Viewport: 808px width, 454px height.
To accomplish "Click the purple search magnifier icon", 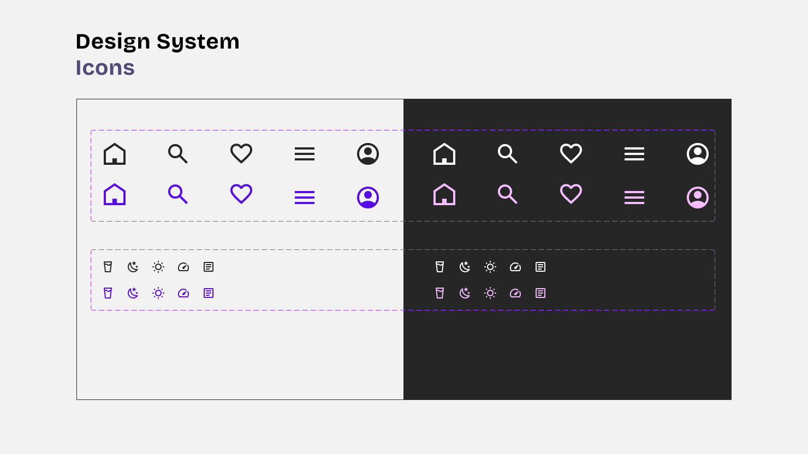I will click(x=178, y=194).
